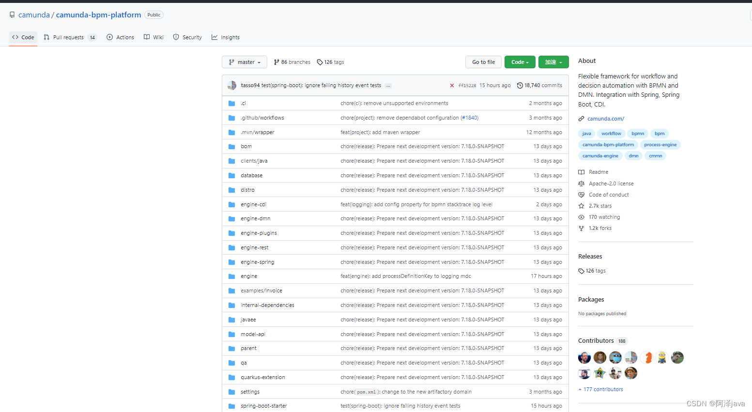
Task: Click the workflow topic tag
Action: tap(611, 134)
